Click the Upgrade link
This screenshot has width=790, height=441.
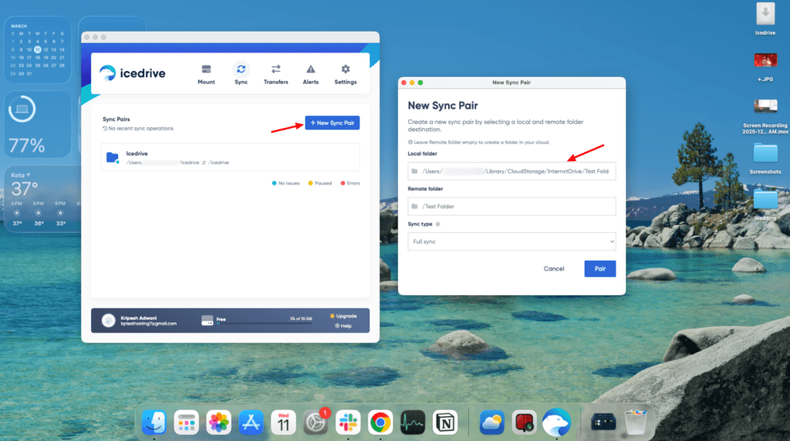[x=343, y=316]
